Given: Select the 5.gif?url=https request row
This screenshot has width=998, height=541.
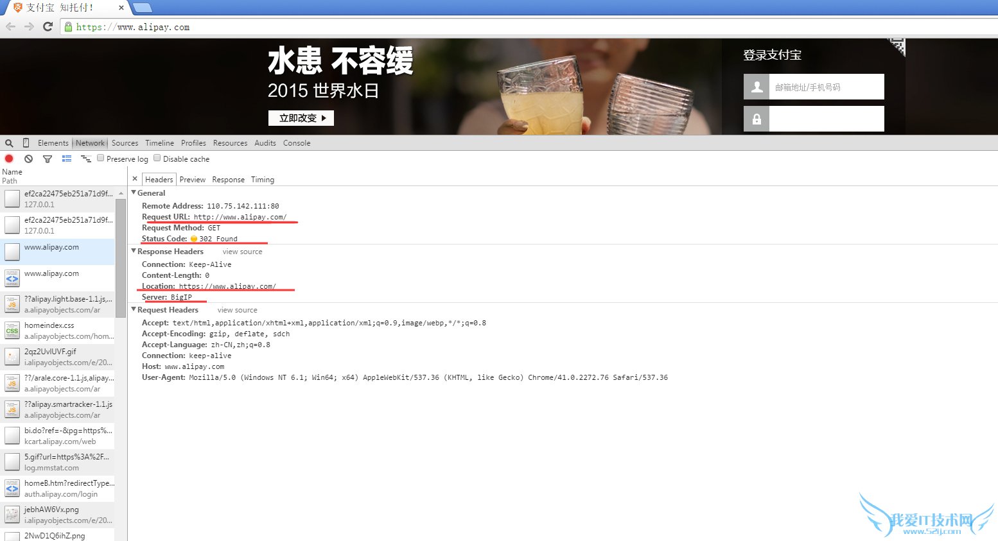Looking at the screenshot, I should coord(58,462).
